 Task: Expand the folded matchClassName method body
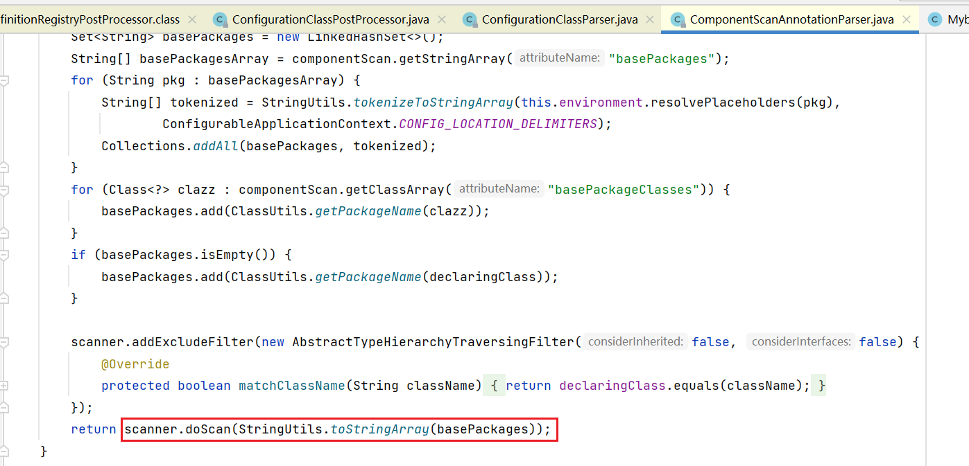(4, 386)
